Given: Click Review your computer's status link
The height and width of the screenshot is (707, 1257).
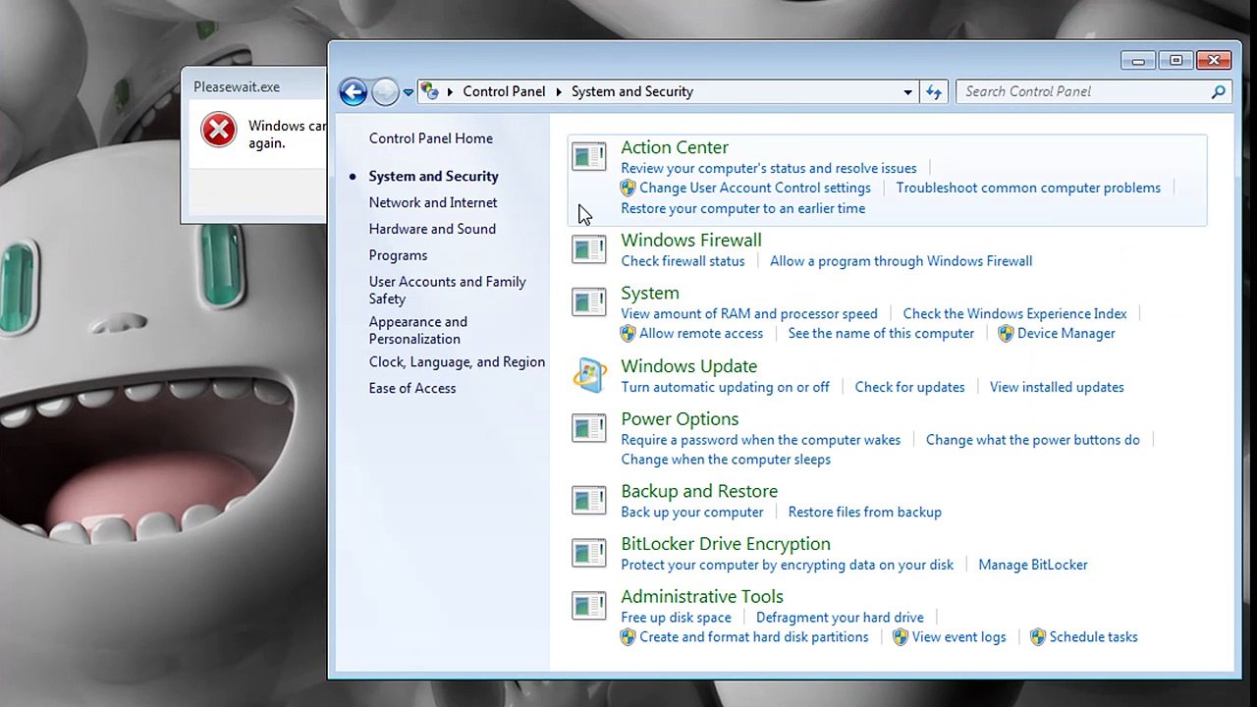Looking at the screenshot, I should coord(769,168).
